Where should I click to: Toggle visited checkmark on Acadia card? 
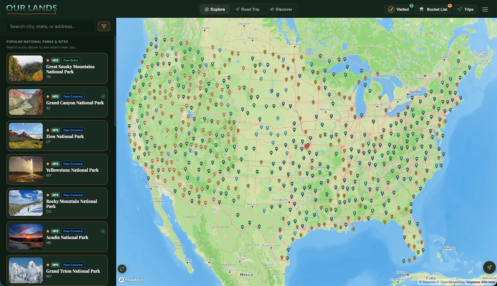(103, 231)
